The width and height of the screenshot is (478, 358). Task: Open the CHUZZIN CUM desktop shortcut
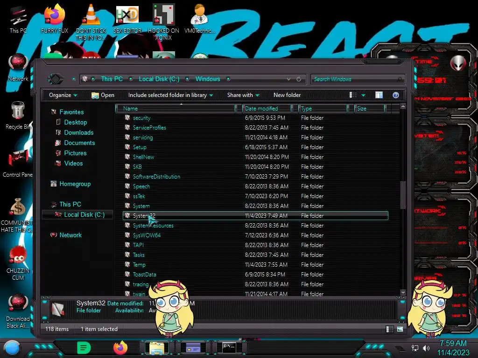(18, 263)
